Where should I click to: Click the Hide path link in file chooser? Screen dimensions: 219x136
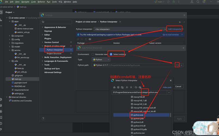pos(167,87)
